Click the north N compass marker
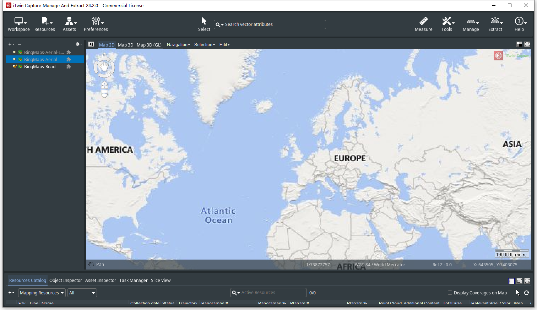 coord(104,55)
